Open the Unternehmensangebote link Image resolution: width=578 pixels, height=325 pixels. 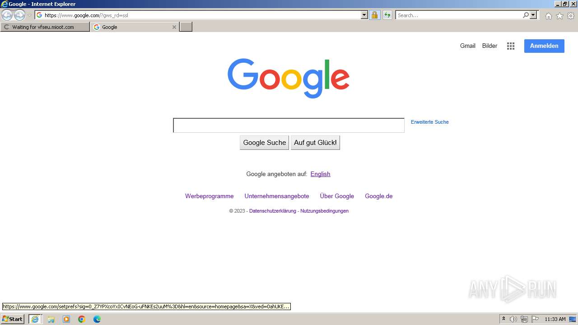coord(277,196)
